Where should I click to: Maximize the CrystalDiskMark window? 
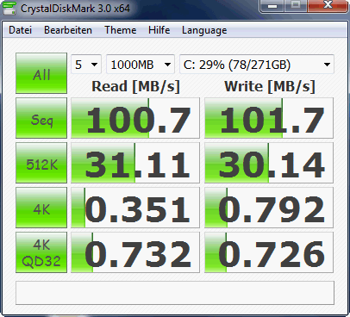click(296, 6)
